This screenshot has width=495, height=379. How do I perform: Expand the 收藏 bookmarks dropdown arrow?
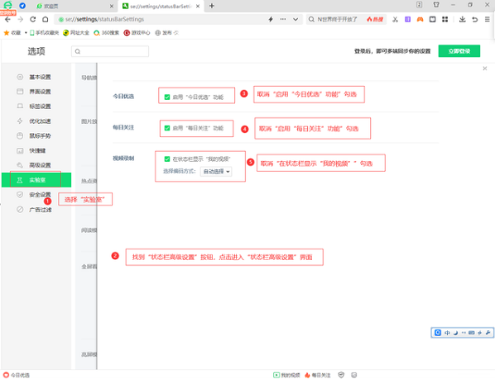point(26,33)
